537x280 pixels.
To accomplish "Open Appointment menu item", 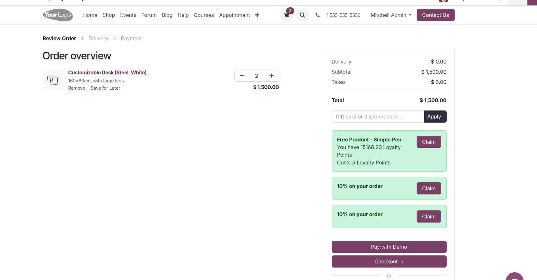I will (234, 15).
